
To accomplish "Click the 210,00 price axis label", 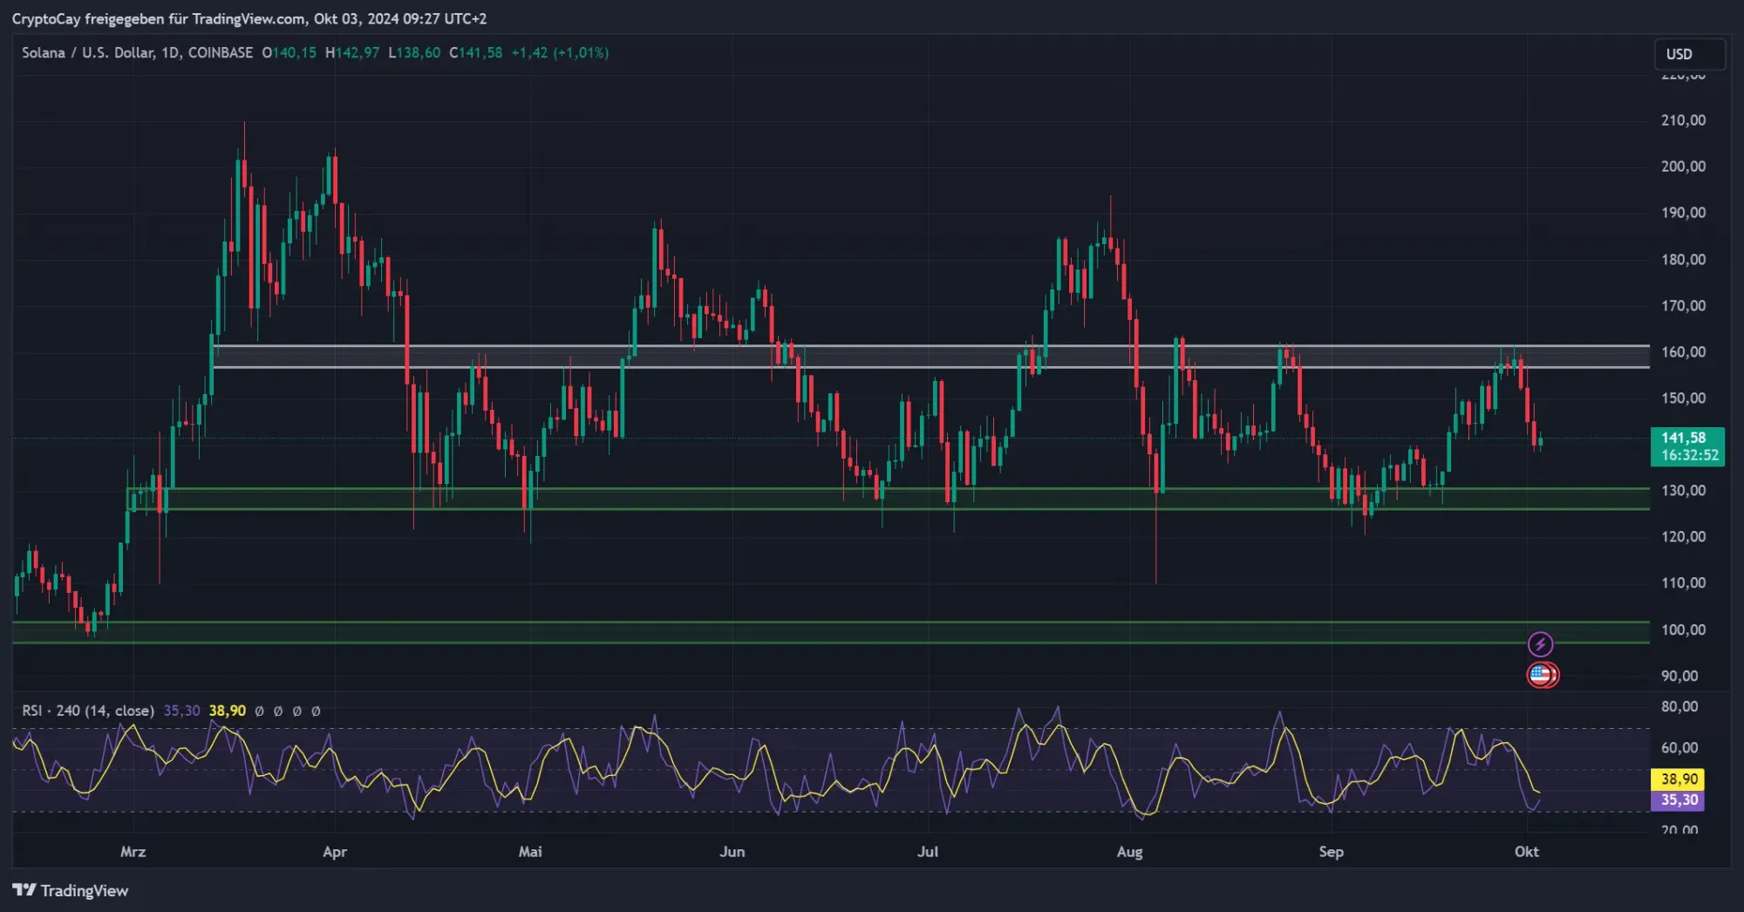I will (1683, 120).
